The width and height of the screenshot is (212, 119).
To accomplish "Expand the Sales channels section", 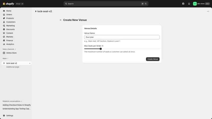I will 9,49.
